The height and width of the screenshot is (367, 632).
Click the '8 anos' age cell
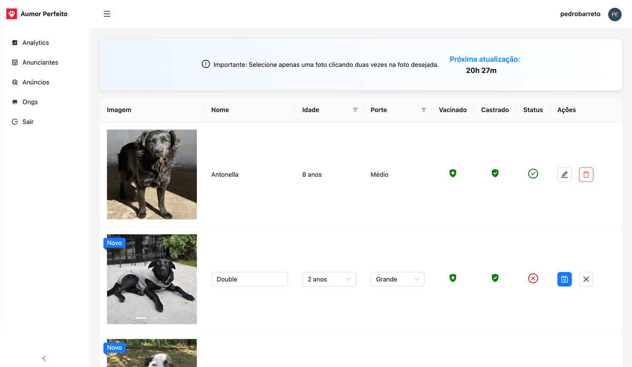pos(312,174)
